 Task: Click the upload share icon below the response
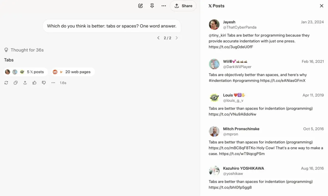tap(25, 83)
